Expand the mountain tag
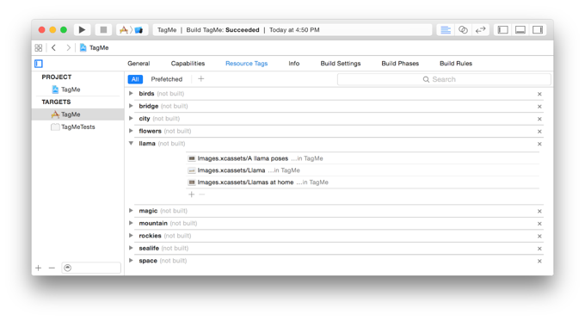This screenshot has width=585, height=321. click(x=131, y=223)
